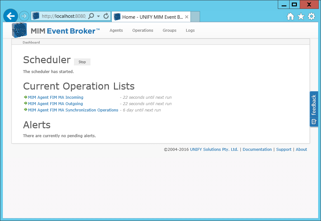Minimize the browser window
321x221 pixels.
(284, 4)
